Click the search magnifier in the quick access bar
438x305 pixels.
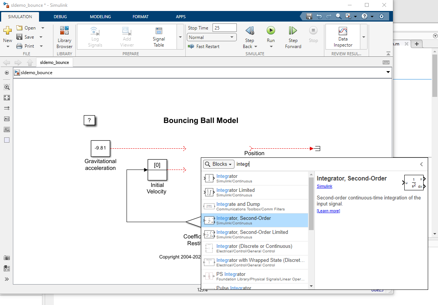point(339,16)
